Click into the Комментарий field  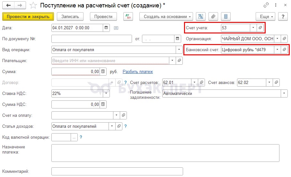pyautogui.click(x=117, y=171)
